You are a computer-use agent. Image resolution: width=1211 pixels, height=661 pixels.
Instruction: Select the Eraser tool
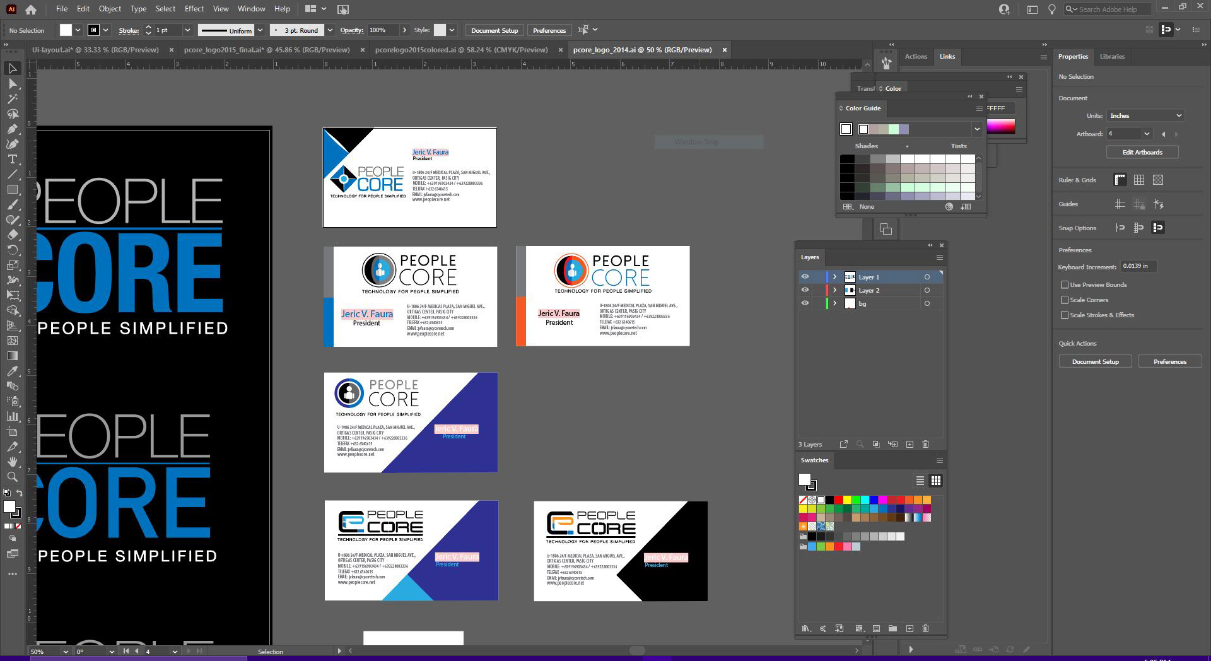click(12, 235)
